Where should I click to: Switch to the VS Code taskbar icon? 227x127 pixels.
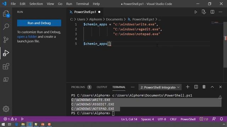point(29,125)
